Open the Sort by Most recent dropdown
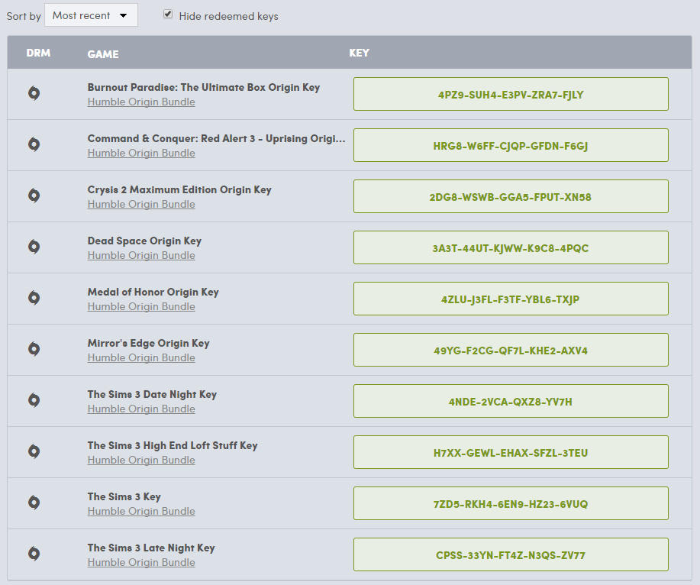The image size is (700, 585). 91,15
